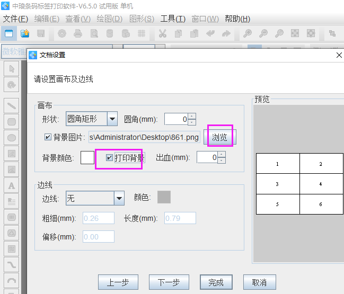This screenshot has width=344, height=294.
Task: Open the 绘图(D) menu
Action: point(110,19)
